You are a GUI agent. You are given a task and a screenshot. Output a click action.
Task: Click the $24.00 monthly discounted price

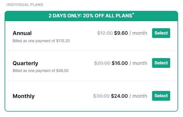pos(119,96)
